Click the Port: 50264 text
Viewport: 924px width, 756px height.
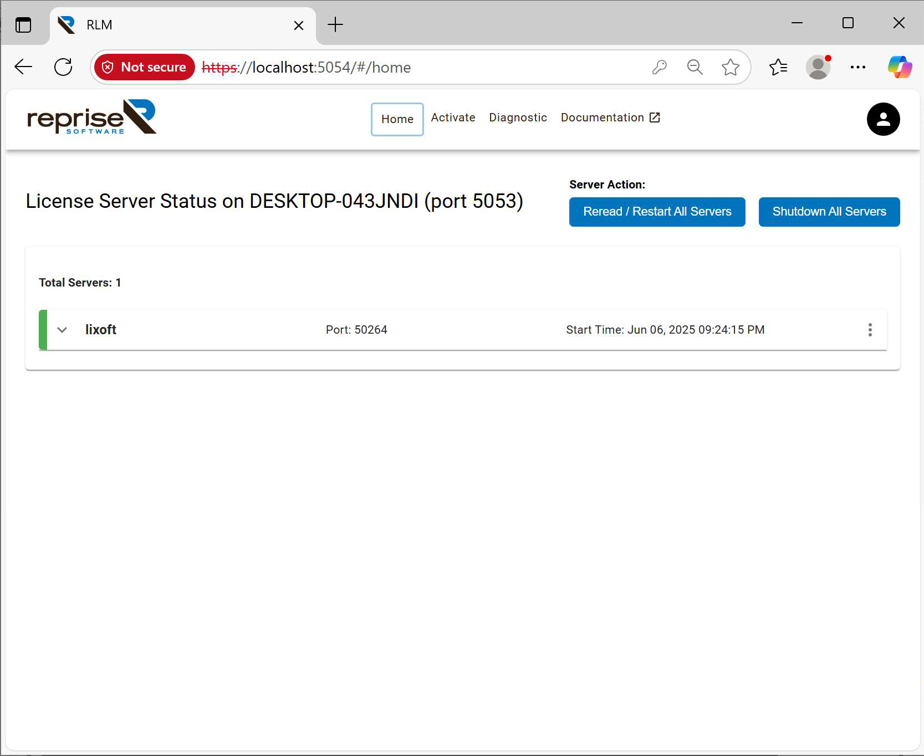point(356,330)
